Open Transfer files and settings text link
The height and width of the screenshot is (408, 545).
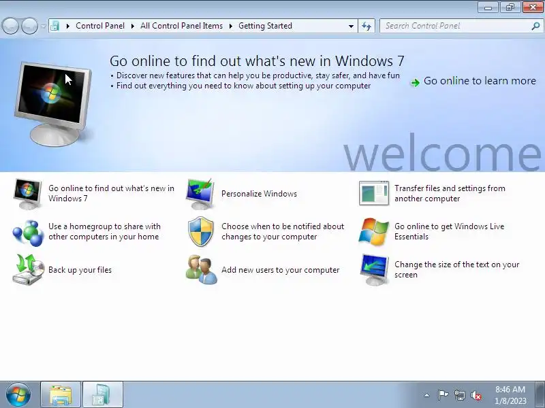click(x=450, y=193)
